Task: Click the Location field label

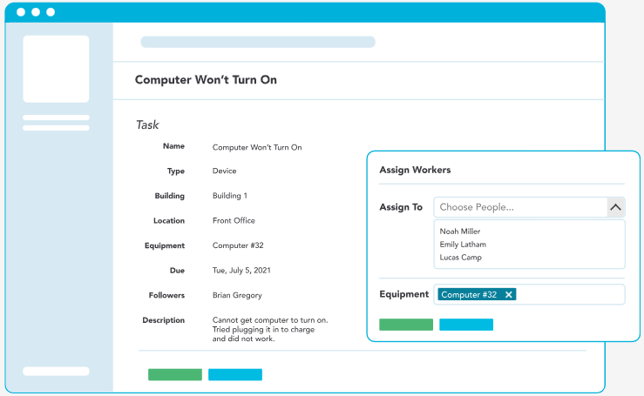Action: pos(169,221)
